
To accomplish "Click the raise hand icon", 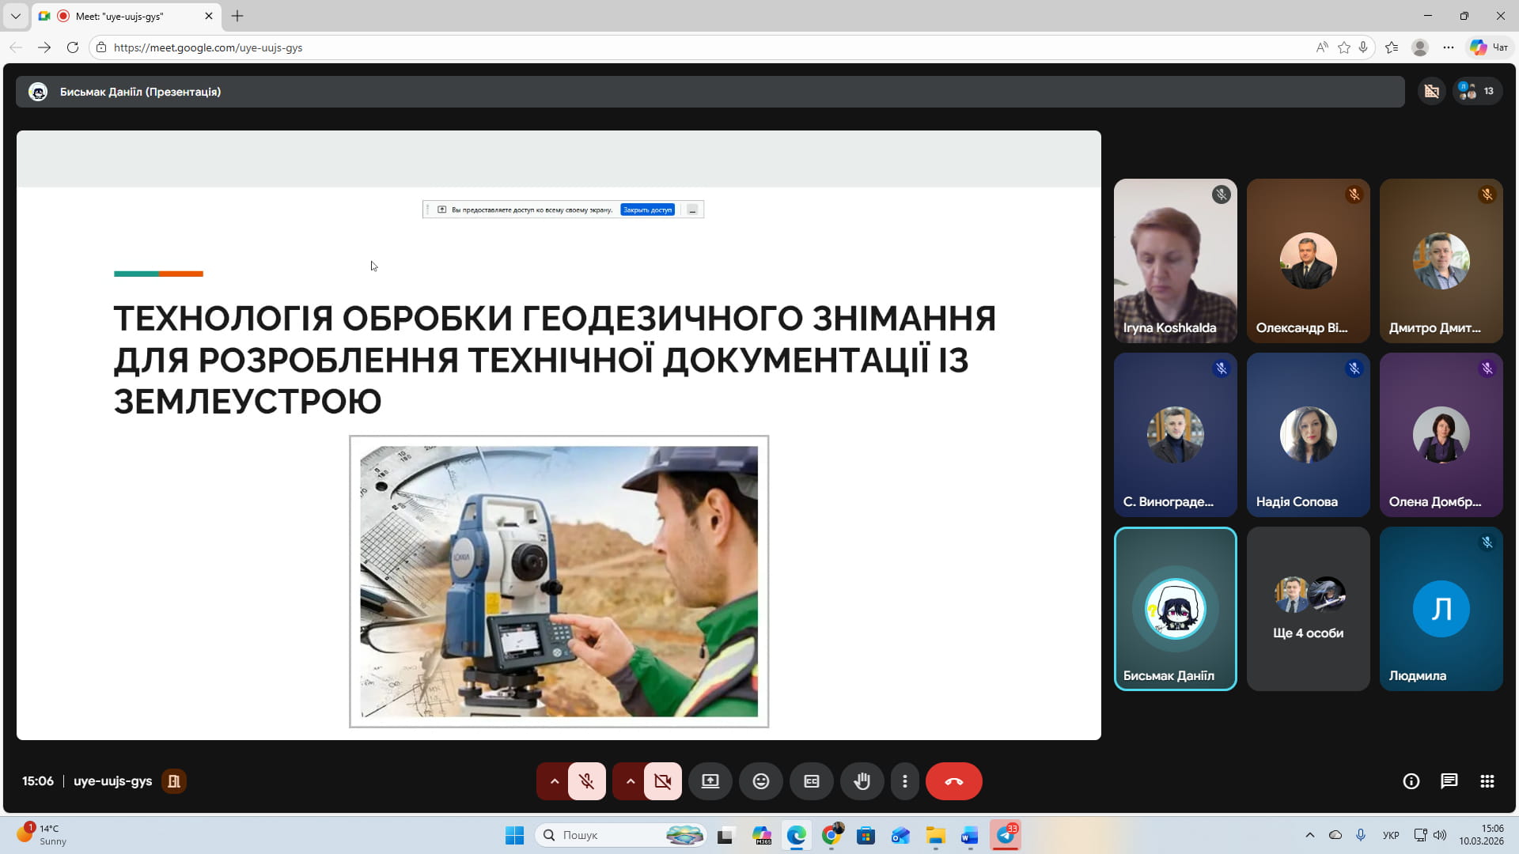I will click(x=862, y=781).
